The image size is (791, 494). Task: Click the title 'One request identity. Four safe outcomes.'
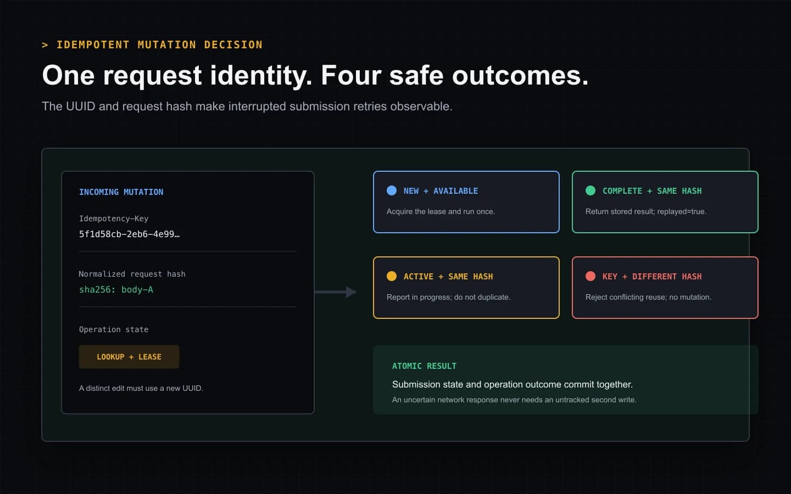click(315, 75)
